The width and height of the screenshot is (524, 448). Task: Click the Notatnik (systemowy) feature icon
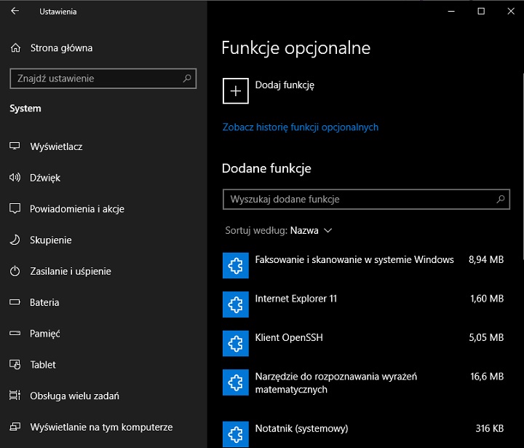[x=235, y=433]
